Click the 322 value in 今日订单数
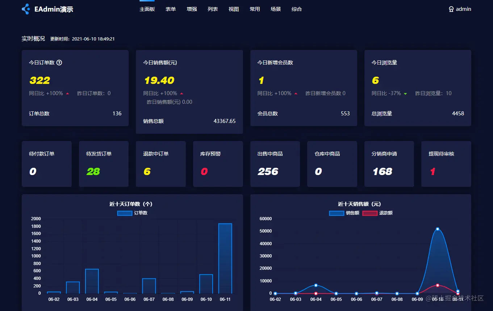493x311 pixels. point(40,80)
